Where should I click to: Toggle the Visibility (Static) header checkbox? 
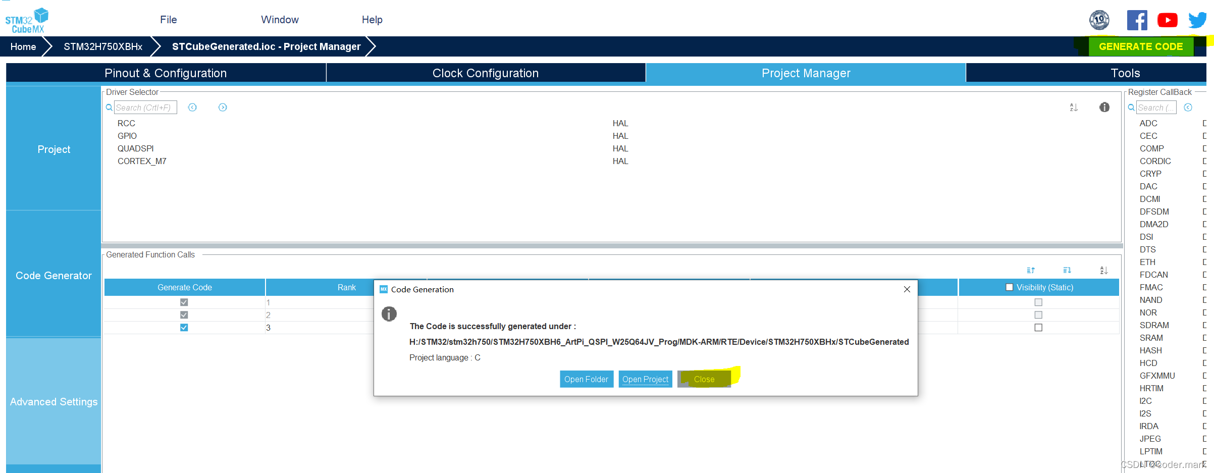click(1010, 287)
